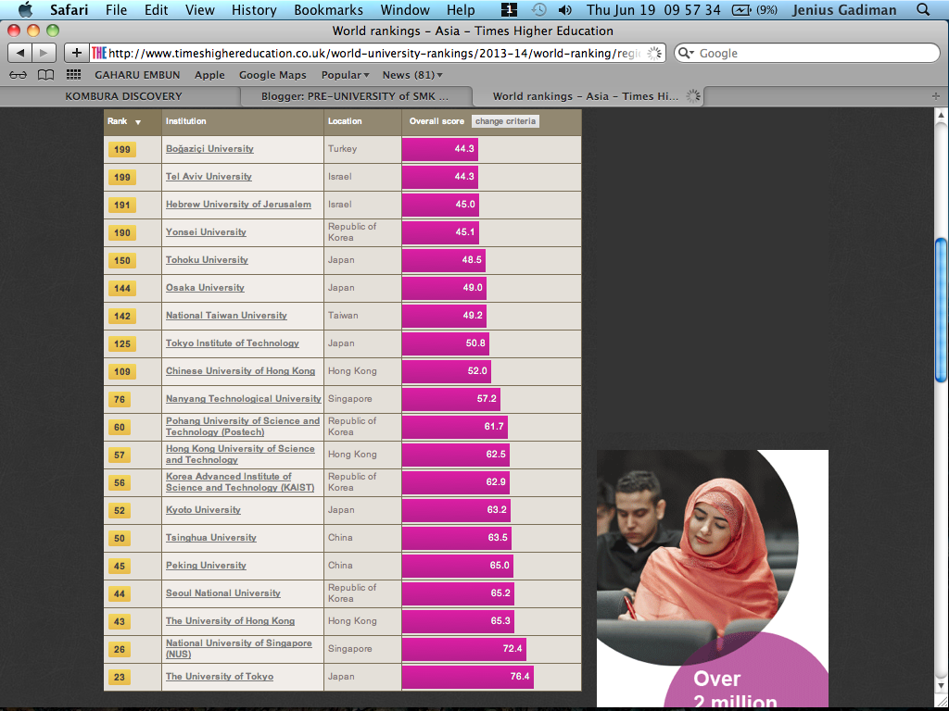
Task: Open Jenius Gadiman user menu
Action: pyautogui.click(x=844, y=9)
